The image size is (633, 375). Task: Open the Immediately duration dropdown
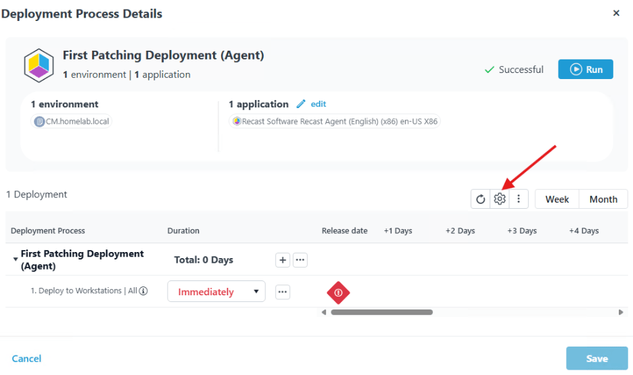point(216,291)
